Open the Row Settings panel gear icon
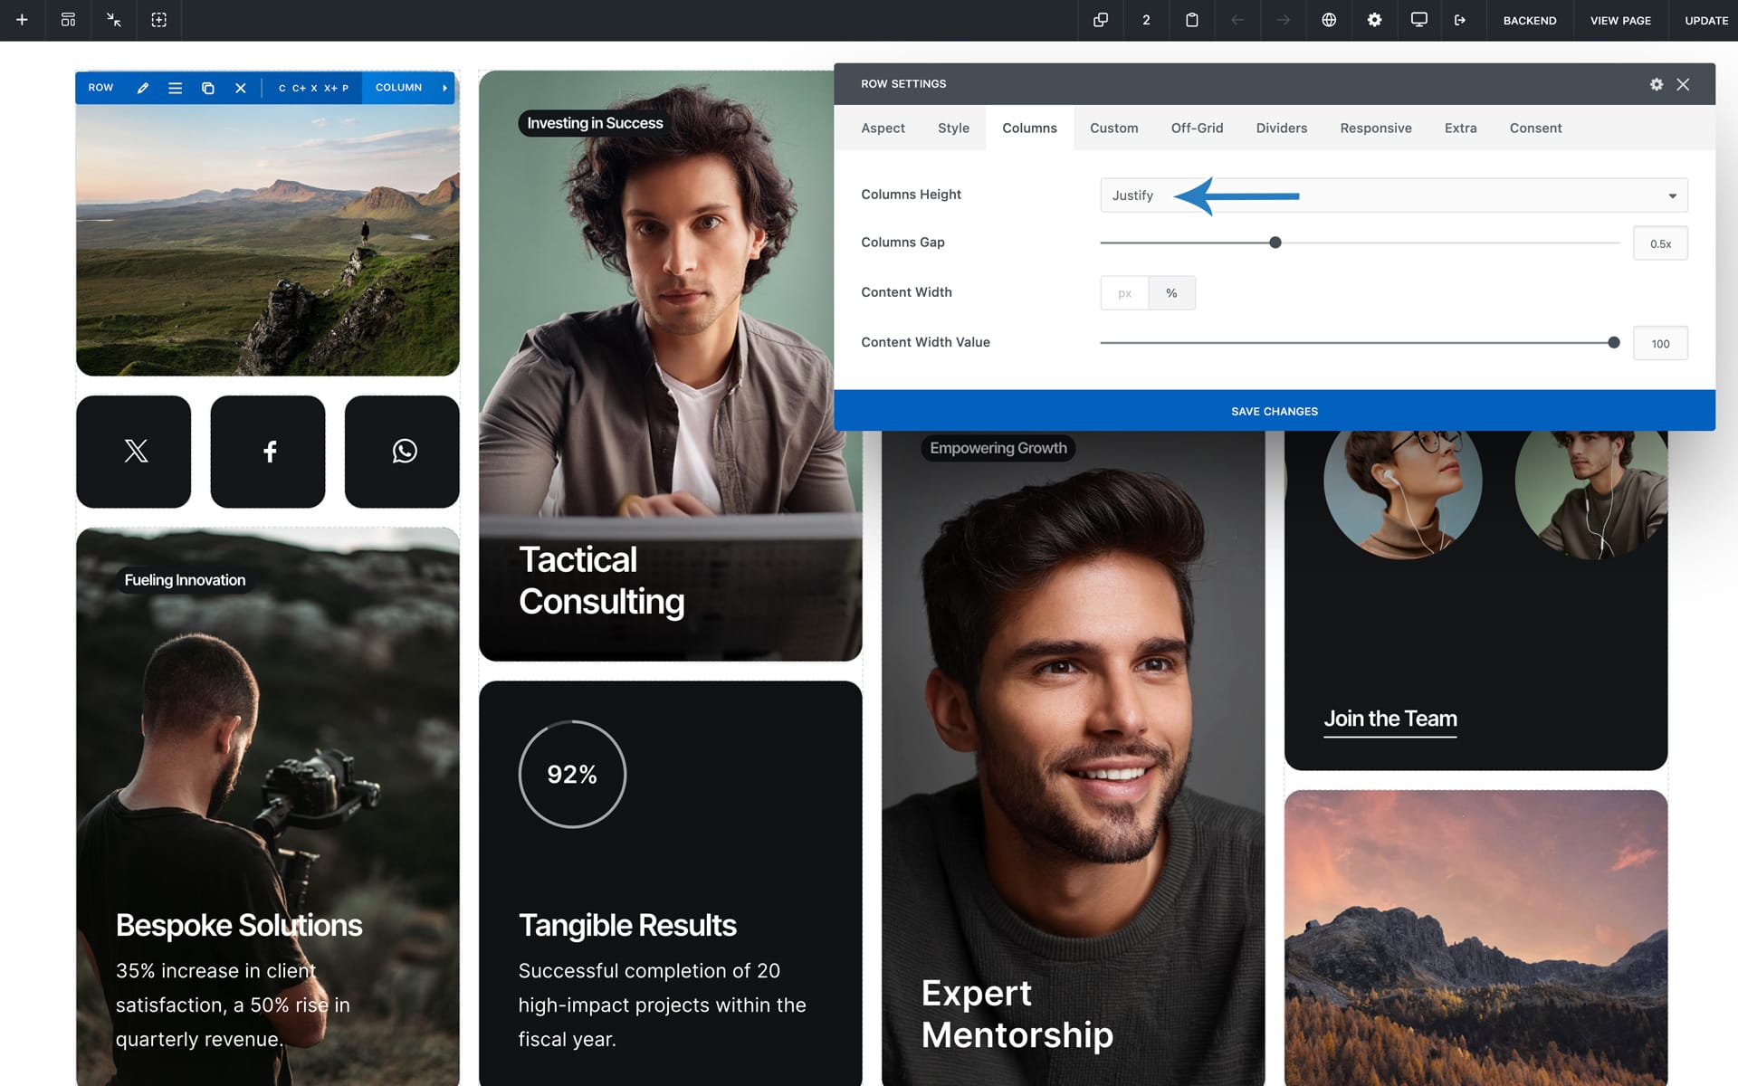Screen dimensions: 1738x1086 point(1656,84)
